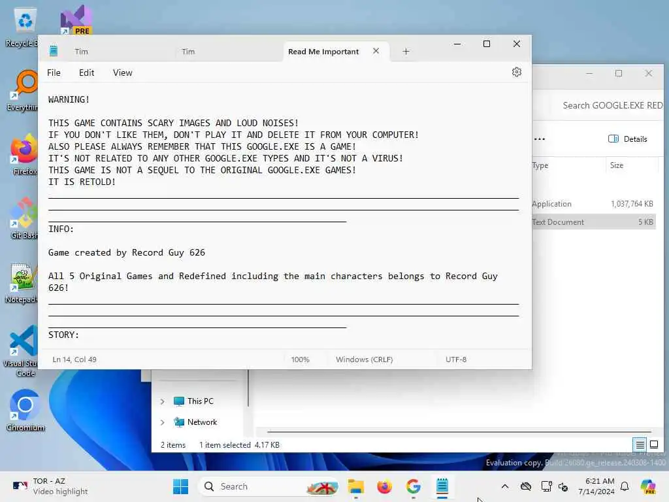The image size is (669, 502).
Task: Open the Visual Studio Code desktop shortcut
Action: (x=22, y=351)
